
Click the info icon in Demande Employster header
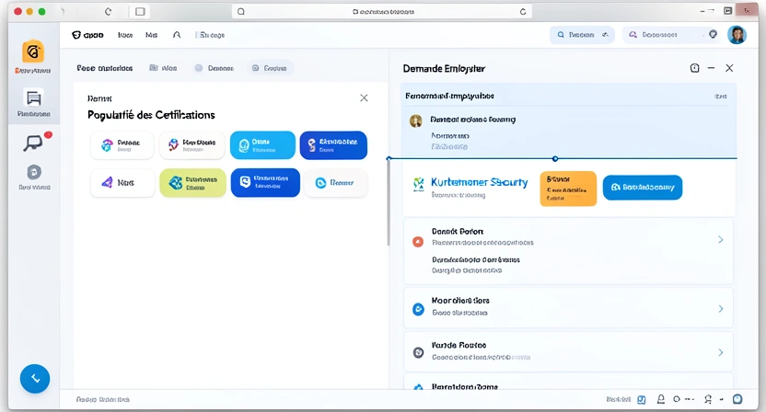695,69
